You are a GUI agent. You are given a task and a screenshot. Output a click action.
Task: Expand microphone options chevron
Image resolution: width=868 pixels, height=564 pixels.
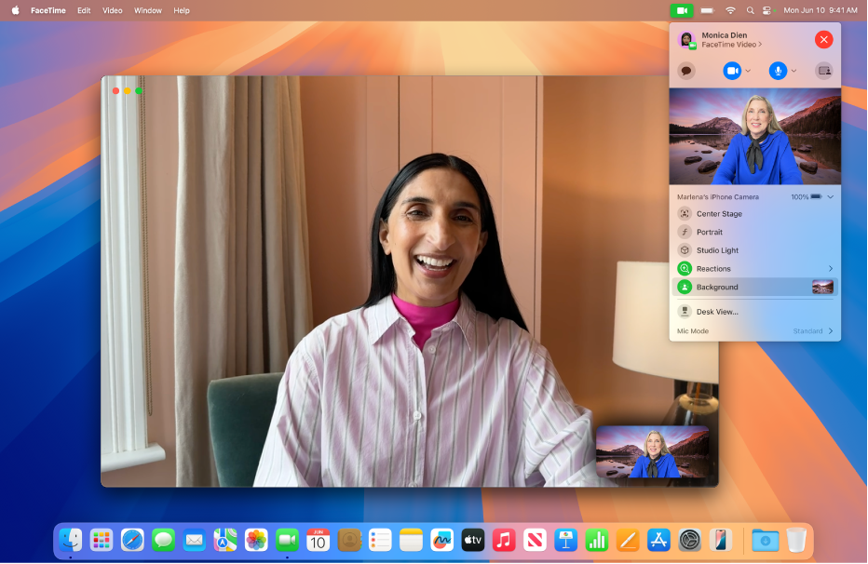point(793,71)
